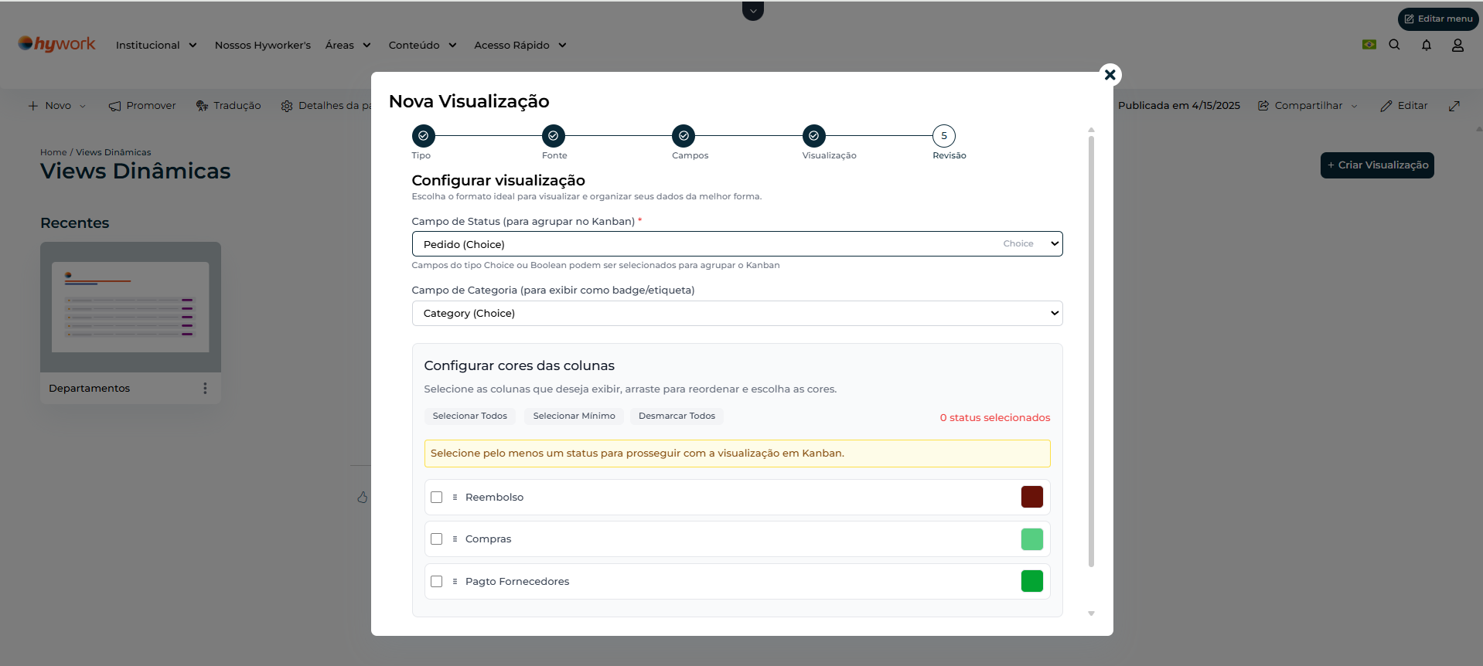Expand the Institucional menu
The image size is (1483, 666).
pyautogui.click(x=155, y=46)
